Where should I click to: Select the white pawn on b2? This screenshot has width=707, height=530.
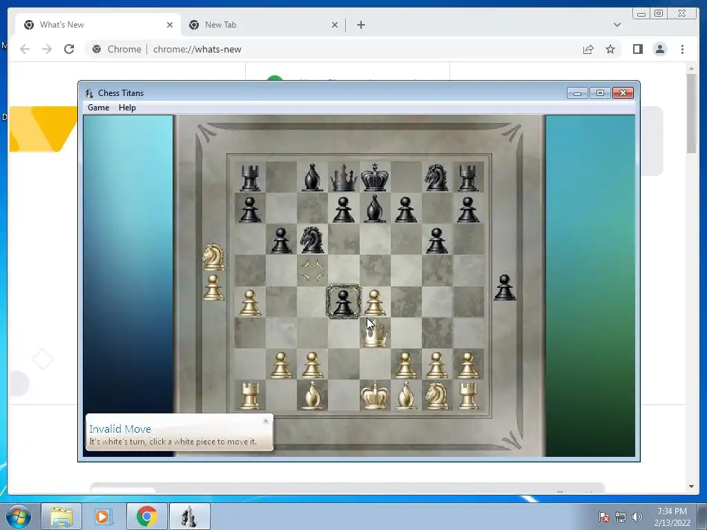point(281,364)
